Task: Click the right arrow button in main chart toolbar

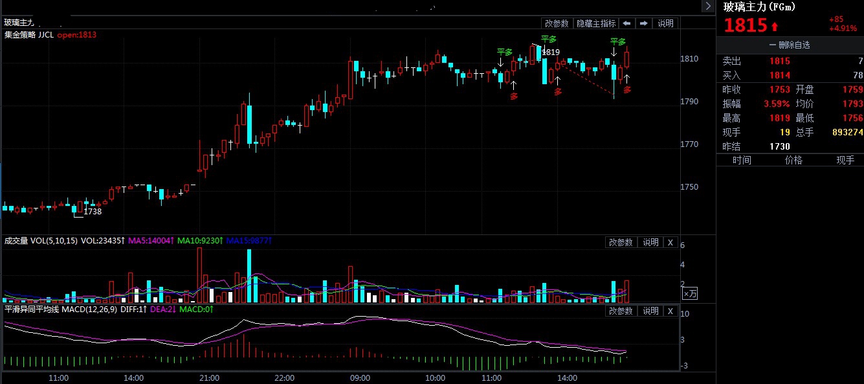Action: 643,23
